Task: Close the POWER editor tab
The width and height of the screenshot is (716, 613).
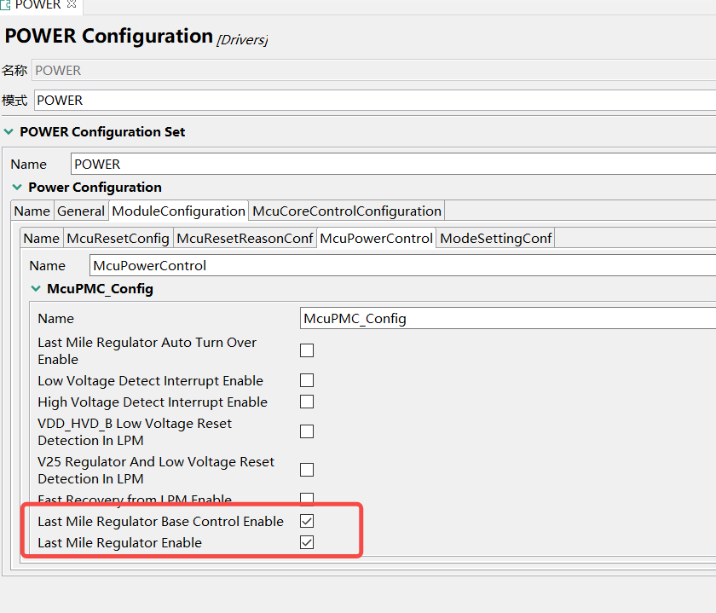Action: [x=72, y=5]
